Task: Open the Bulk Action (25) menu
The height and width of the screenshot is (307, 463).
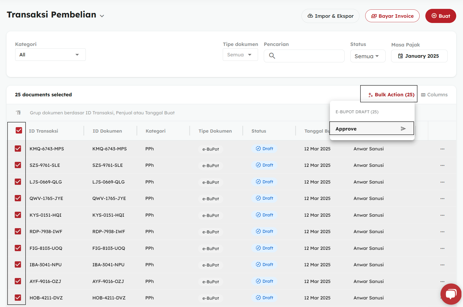Action: pyautogui.click(x=391, y=95)
